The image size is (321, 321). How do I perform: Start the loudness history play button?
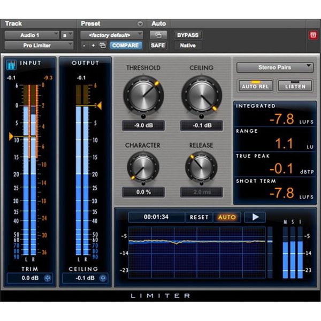(x=255, y=217)
